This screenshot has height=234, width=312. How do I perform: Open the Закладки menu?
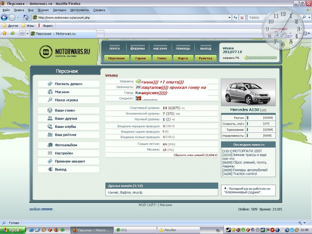coord(59,10)
